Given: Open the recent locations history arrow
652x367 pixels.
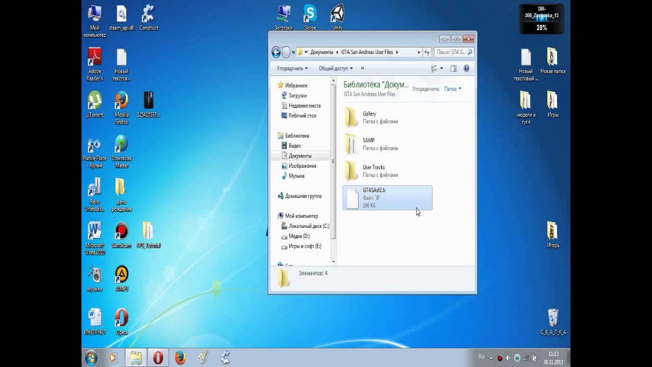Looking at the screenshot, I should tap(293, 52).
